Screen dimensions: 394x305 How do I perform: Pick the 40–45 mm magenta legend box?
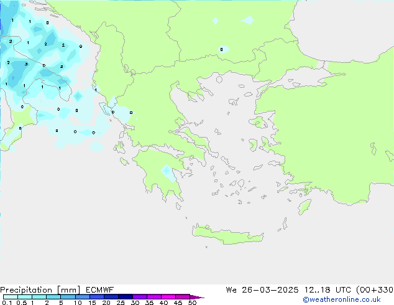coord(168,297)
